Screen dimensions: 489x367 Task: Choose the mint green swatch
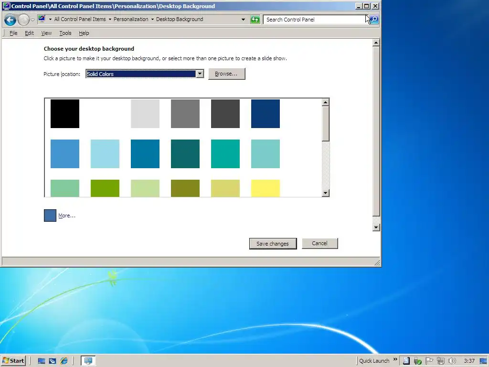click(x=65, y=188)
